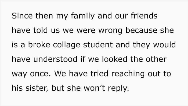The width and height of the screenshot is (188, 106).
Task: Click the word "told" in second line
Action: coord(40,30)
